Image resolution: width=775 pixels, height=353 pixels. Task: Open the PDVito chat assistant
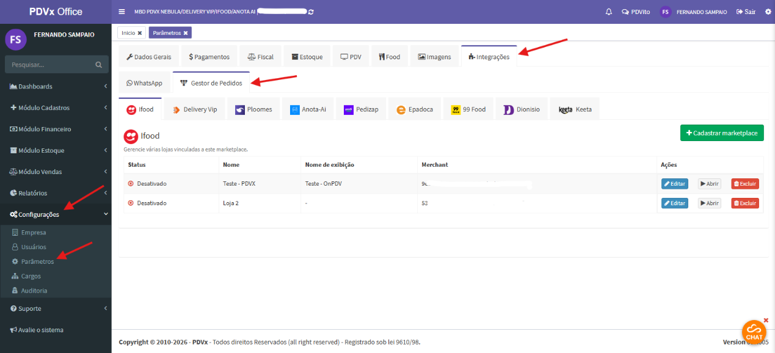636,12
